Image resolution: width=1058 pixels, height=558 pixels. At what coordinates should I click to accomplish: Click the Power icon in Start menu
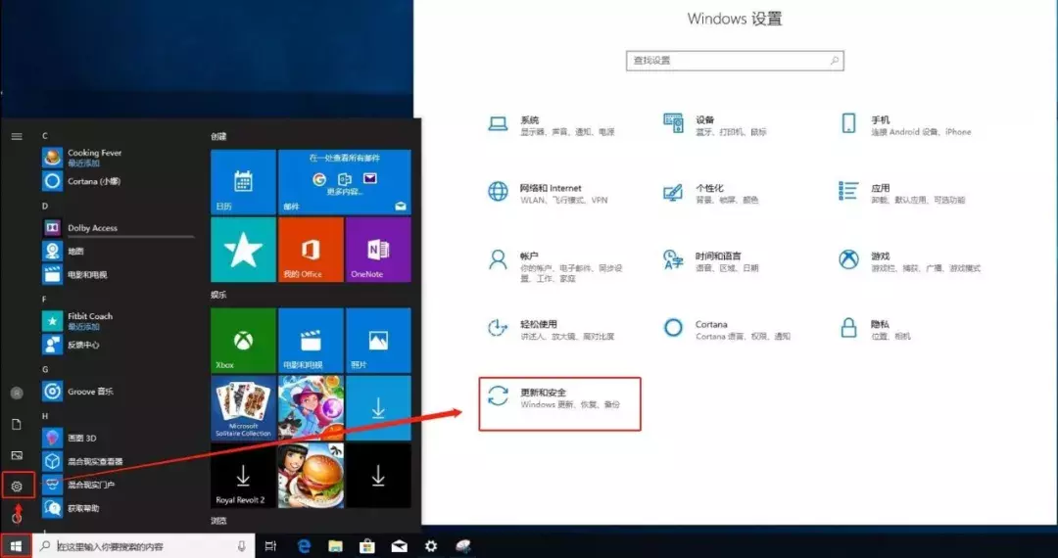click(x=17, y=517)
